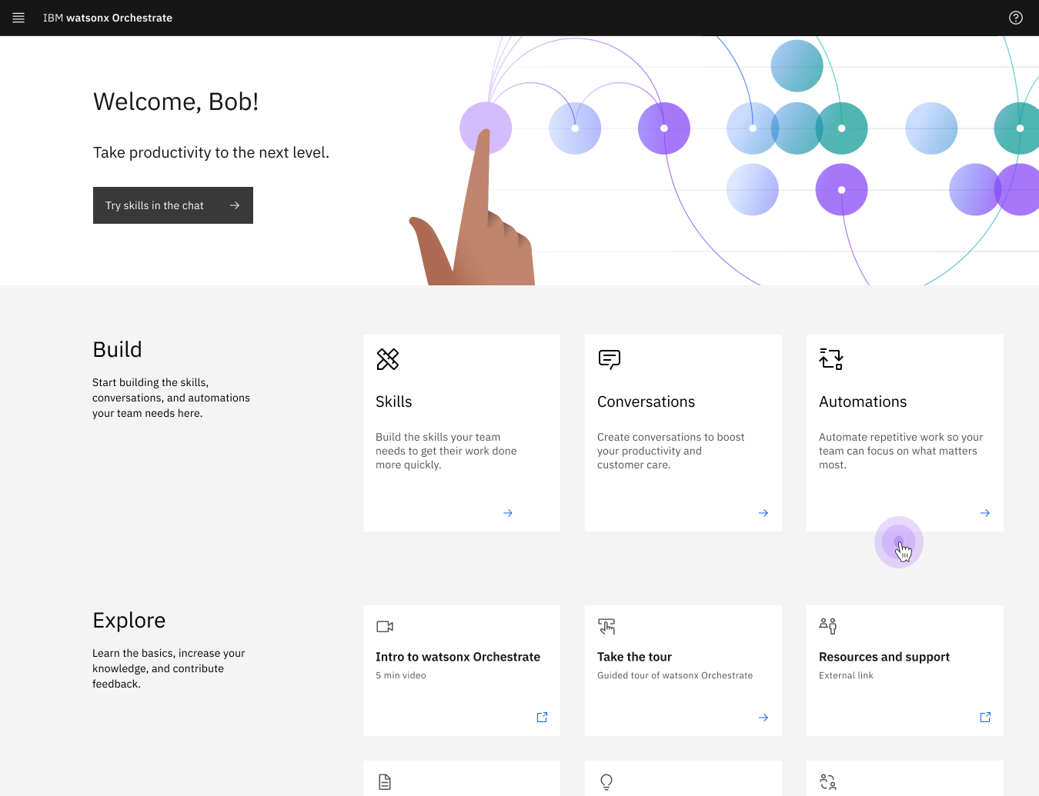Open Intro to watsonx Orchestrate video
The width and height of the screenshot is (1039, 796).
point(458,657)
